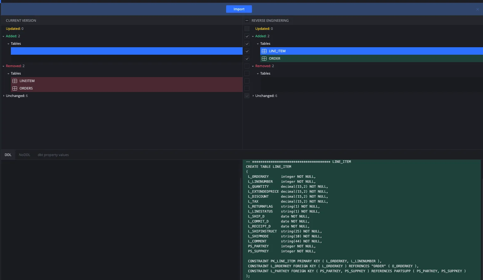
Task: Click the ORDER table icon
Action: click(x=264, y=58)
